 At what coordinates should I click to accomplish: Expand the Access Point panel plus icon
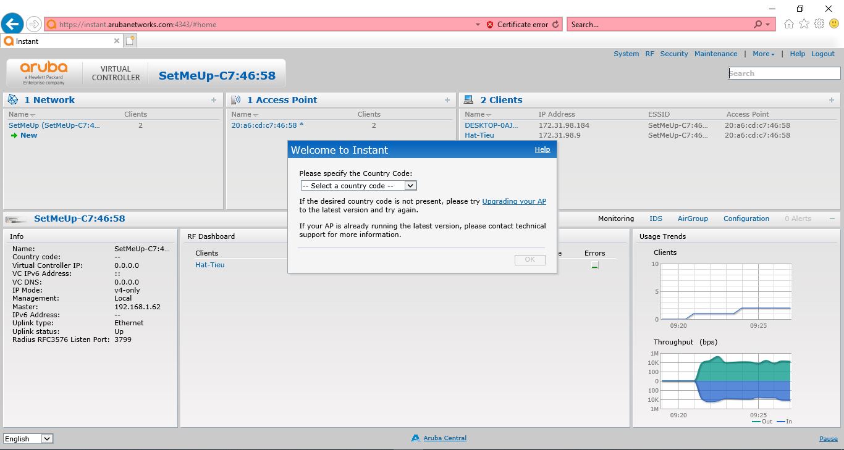point(447,100)
